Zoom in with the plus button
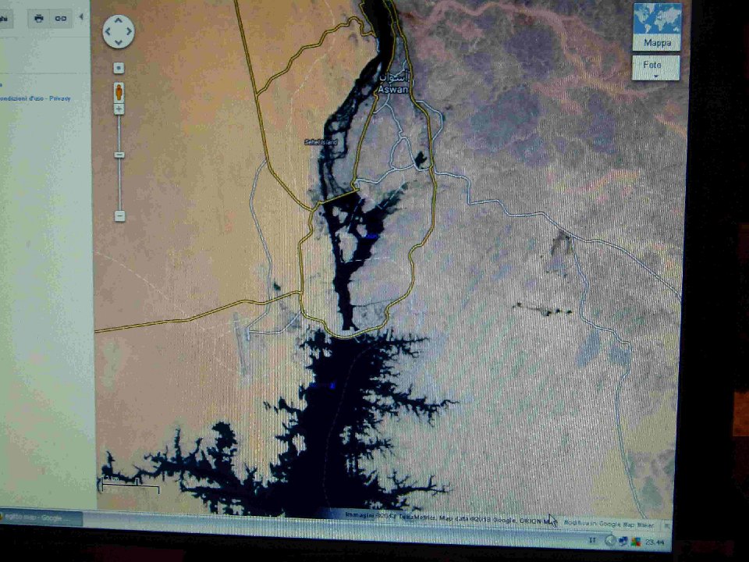Screen dimensions: 749x562 click(x=119, y=109)
